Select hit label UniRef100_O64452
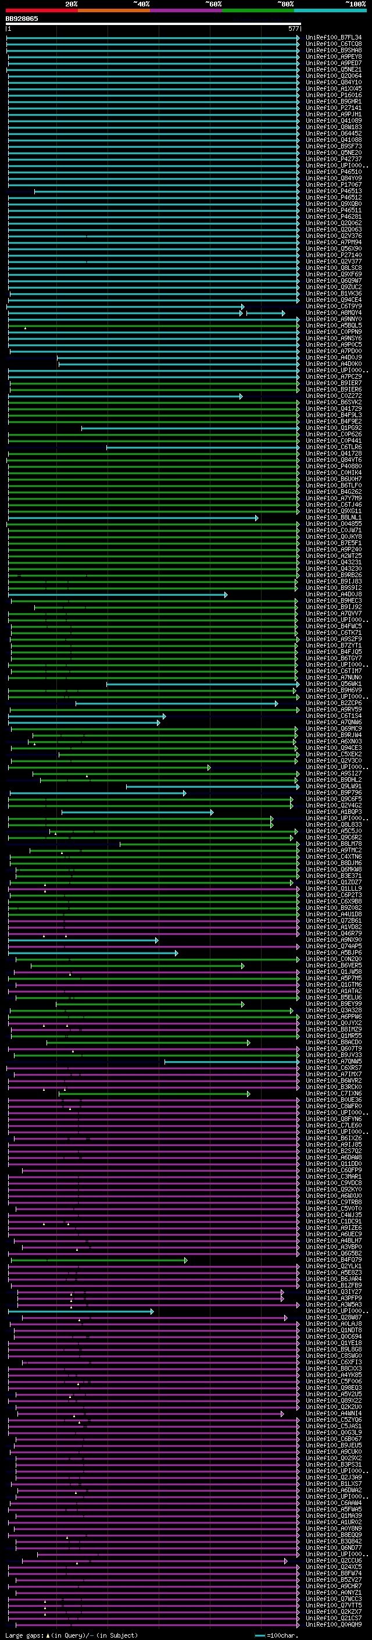Screen dimensions: 372x1640 (x=333, y=133)
